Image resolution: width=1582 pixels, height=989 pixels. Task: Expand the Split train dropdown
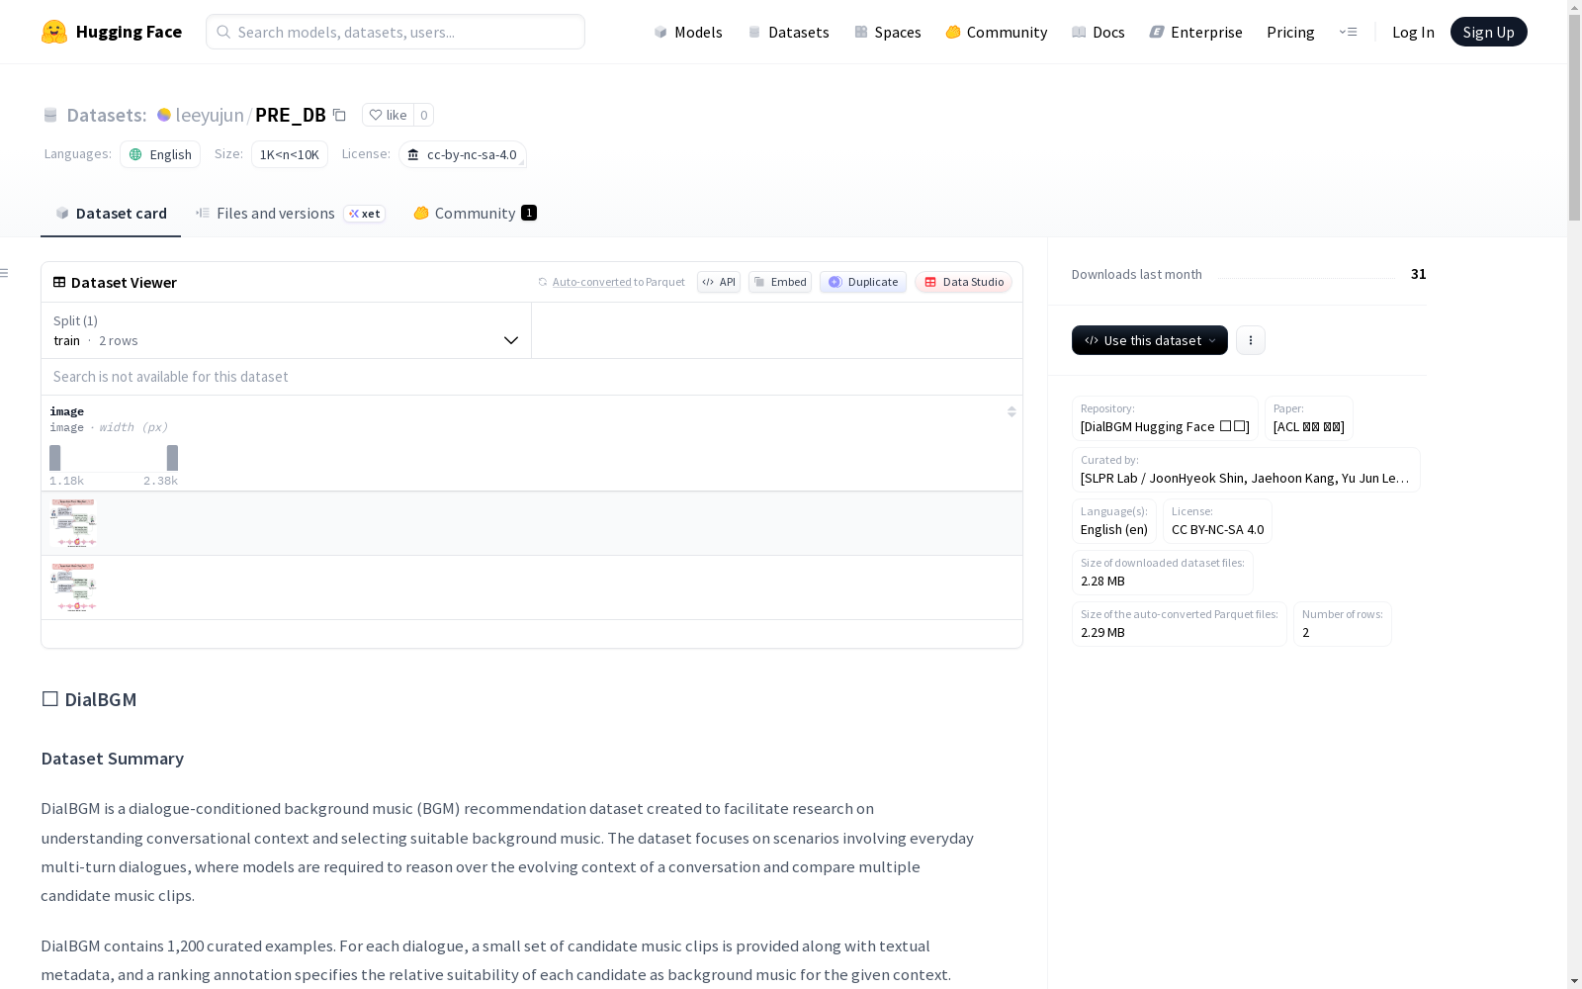(287, 330)
